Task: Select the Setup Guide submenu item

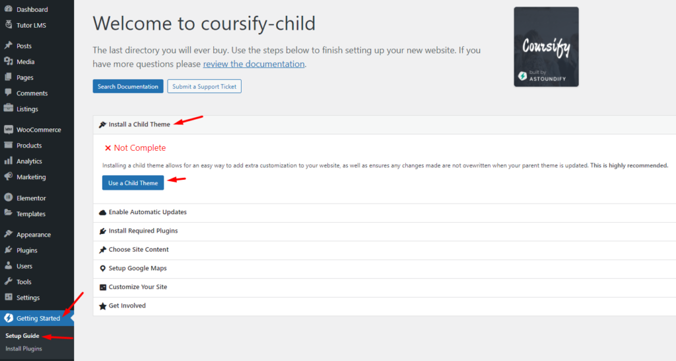Action: 22,335
